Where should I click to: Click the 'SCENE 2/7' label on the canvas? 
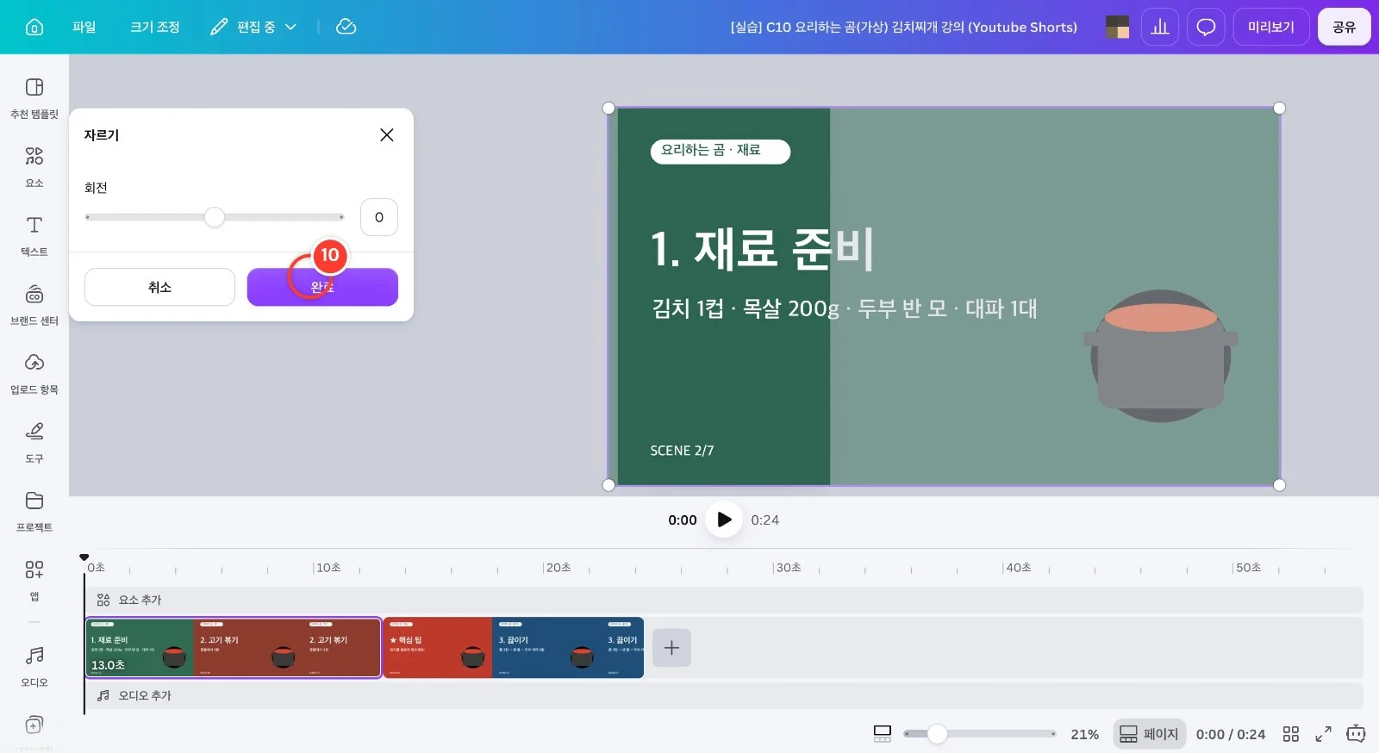click(682, 451)
